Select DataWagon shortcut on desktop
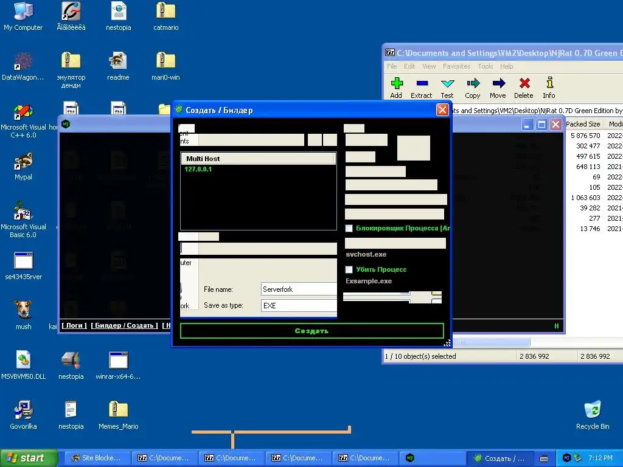This screenshot has height=467, width=623. 23,66
